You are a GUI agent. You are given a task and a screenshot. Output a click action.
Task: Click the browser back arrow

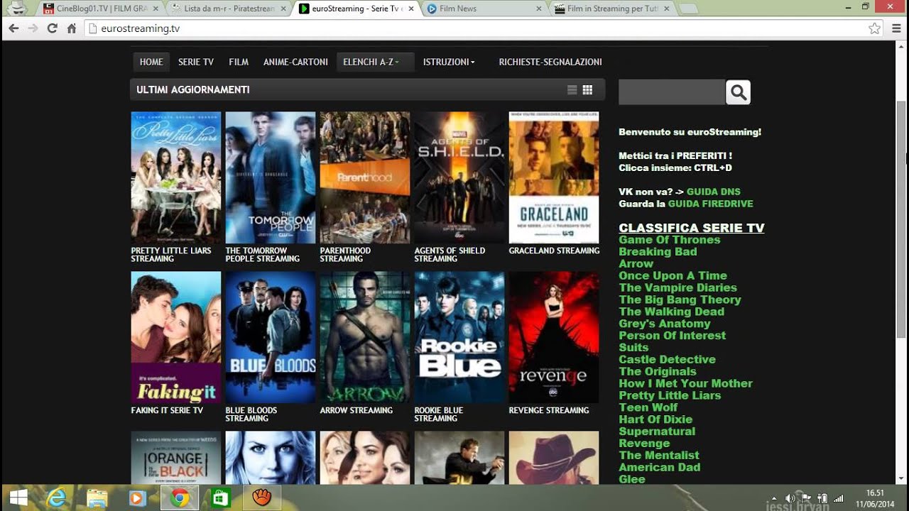coord(13,28)
